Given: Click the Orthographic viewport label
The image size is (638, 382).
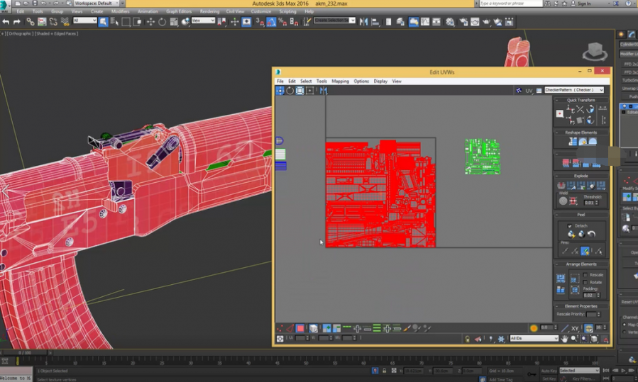Looking at the screenshot, I should coord(21,34).
